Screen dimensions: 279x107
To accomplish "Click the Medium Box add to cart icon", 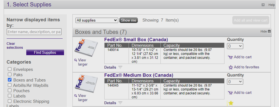I will [x=230, y=93].
